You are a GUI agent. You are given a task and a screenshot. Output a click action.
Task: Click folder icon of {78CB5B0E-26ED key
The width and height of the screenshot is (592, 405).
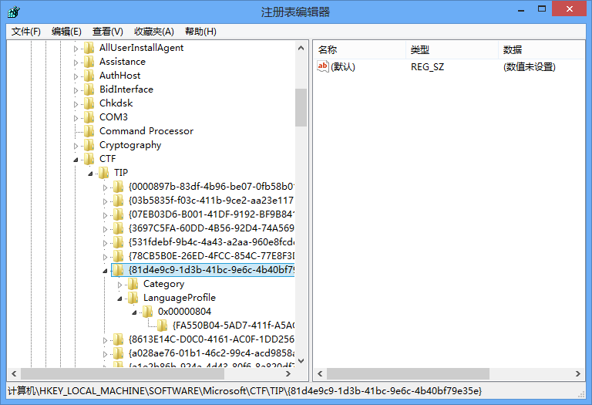(x=119, y=256)
